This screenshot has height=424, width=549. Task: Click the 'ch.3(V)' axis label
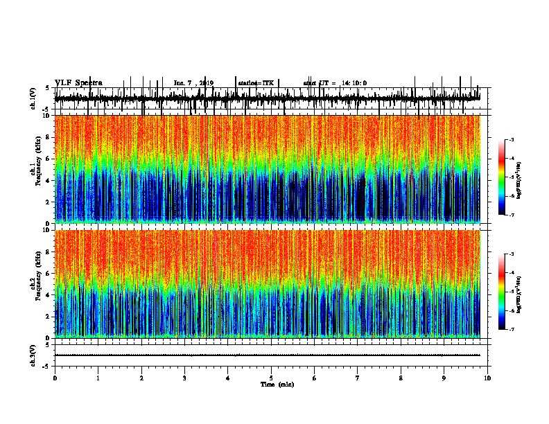coord(33,355)
